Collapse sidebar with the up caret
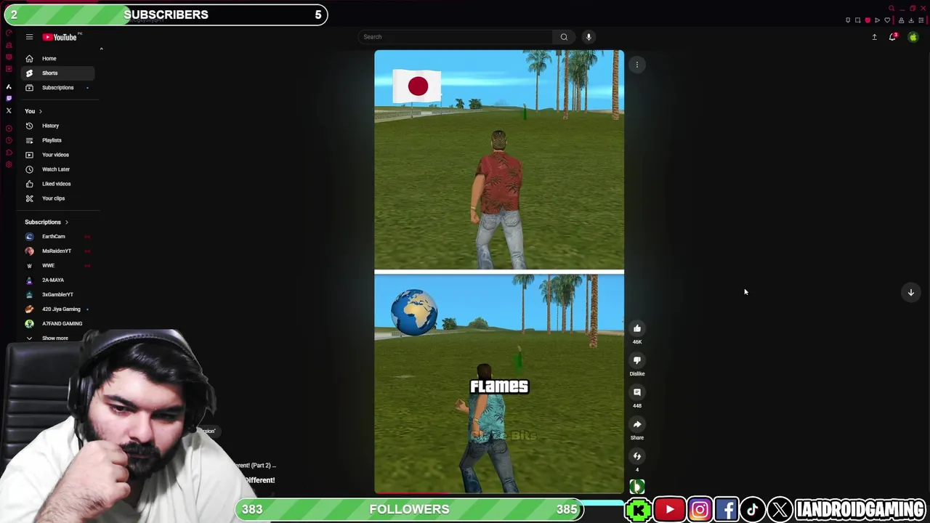The image size is (930, 523). point(101,49)
